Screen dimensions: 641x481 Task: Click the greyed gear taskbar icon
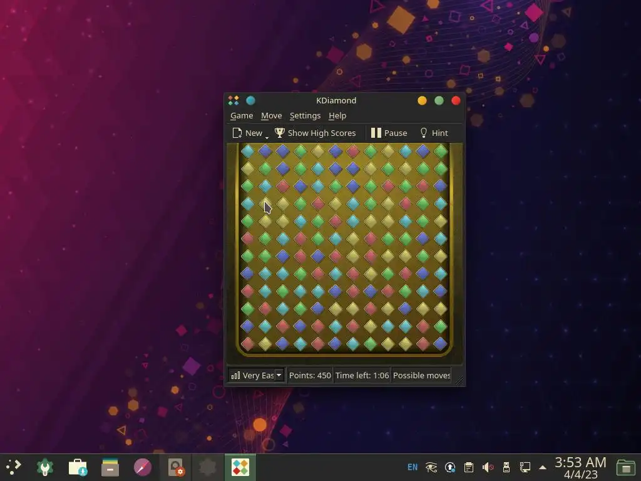click(x=208, y=467)
